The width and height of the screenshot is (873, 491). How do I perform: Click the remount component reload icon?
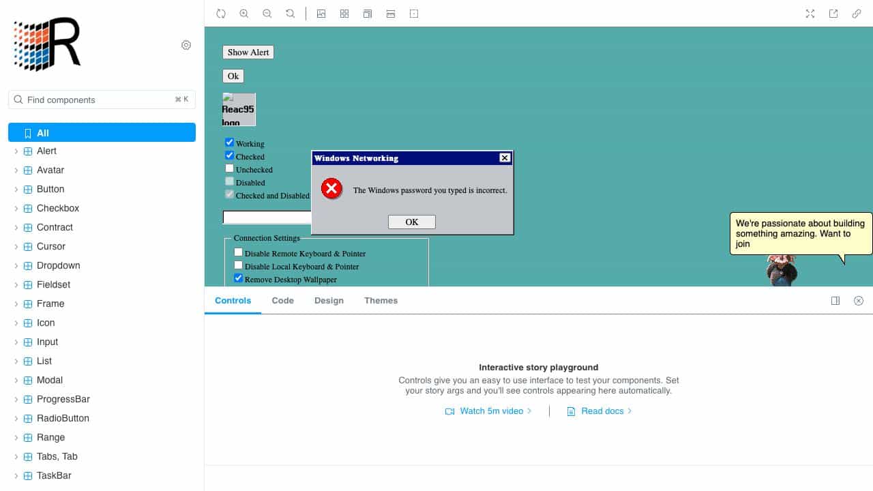pyautogui.click(x=221, y=14)
